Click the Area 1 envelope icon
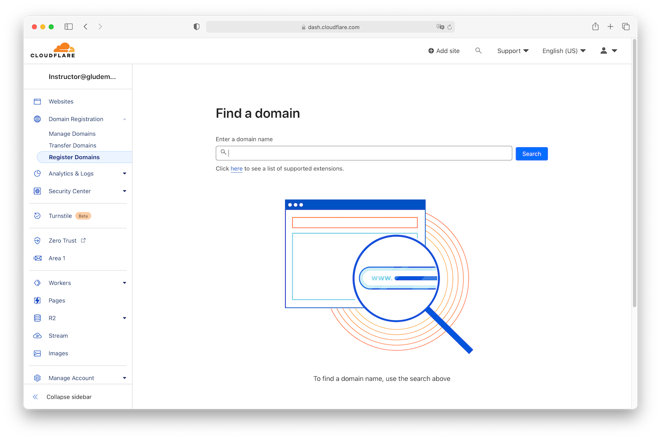The image size is (661, 440). click(x=37, y=259)
